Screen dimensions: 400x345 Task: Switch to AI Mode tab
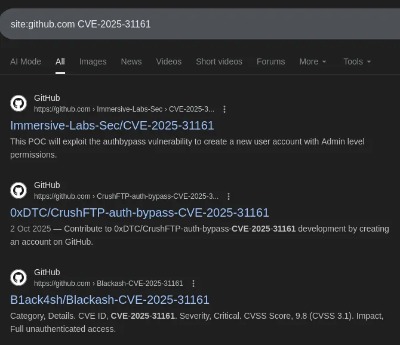pos(26,61)
